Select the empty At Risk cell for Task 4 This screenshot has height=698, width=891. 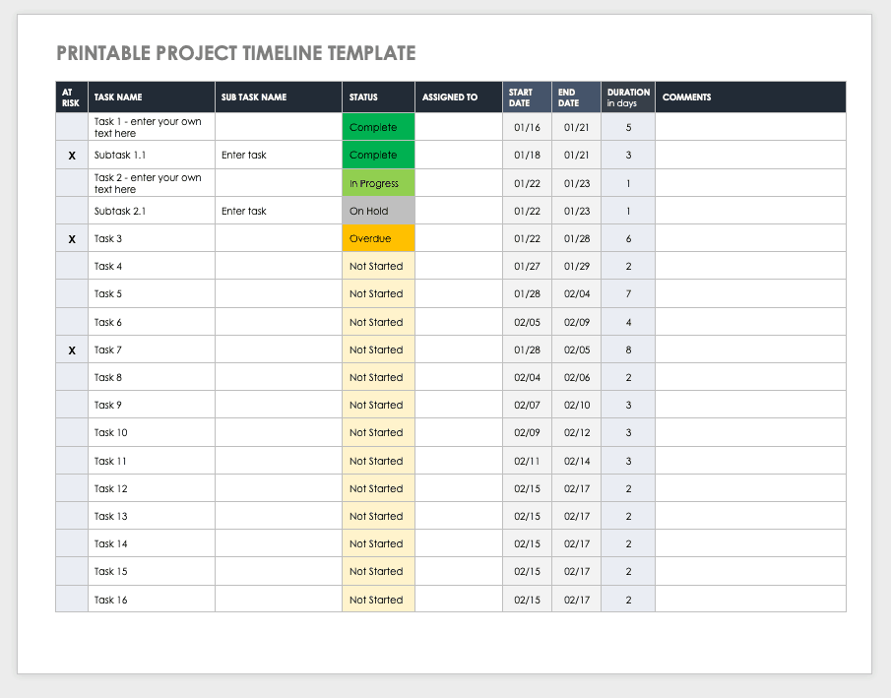pos(72,267)
